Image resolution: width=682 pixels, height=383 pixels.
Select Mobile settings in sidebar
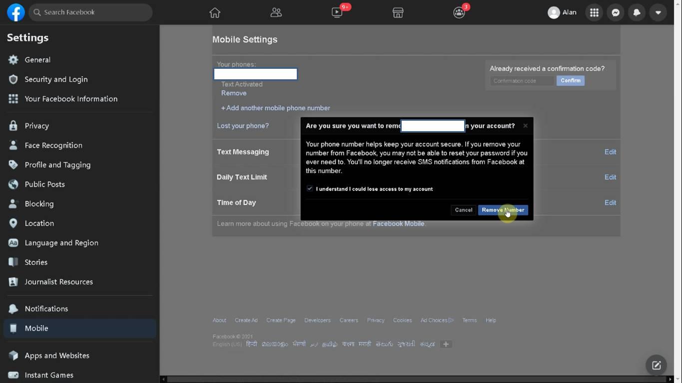80,328
